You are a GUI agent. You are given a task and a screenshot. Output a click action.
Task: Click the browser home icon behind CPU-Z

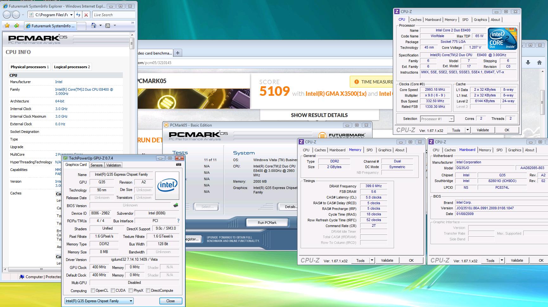pos(539,62)
